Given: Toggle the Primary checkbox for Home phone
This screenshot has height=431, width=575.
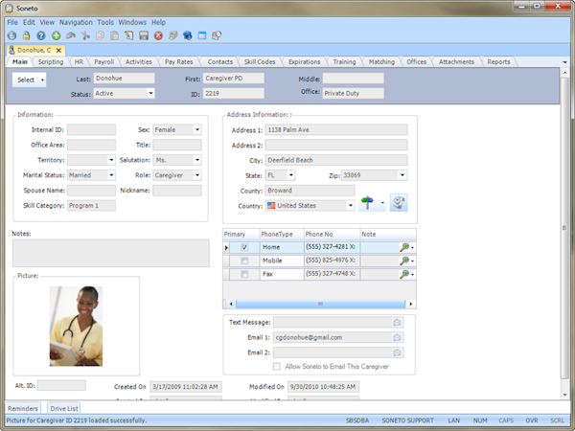Looking at the screenshot, I should click(x=244, y=247).
